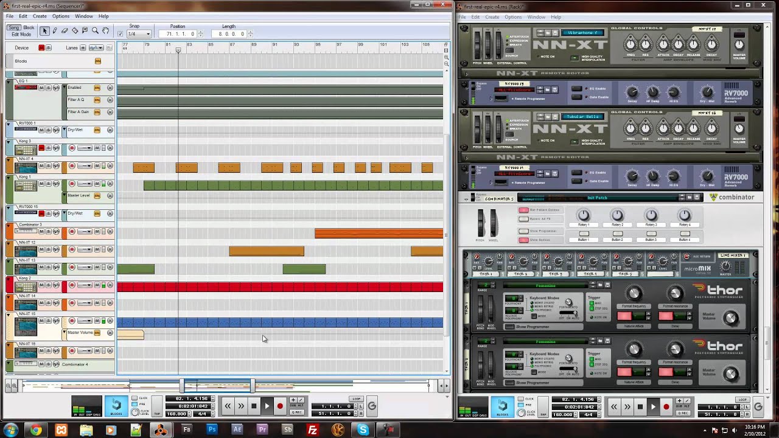Click the NN-XT 15 device thumbnail
This screenshot has width=779, height=438.
[26, 327]
